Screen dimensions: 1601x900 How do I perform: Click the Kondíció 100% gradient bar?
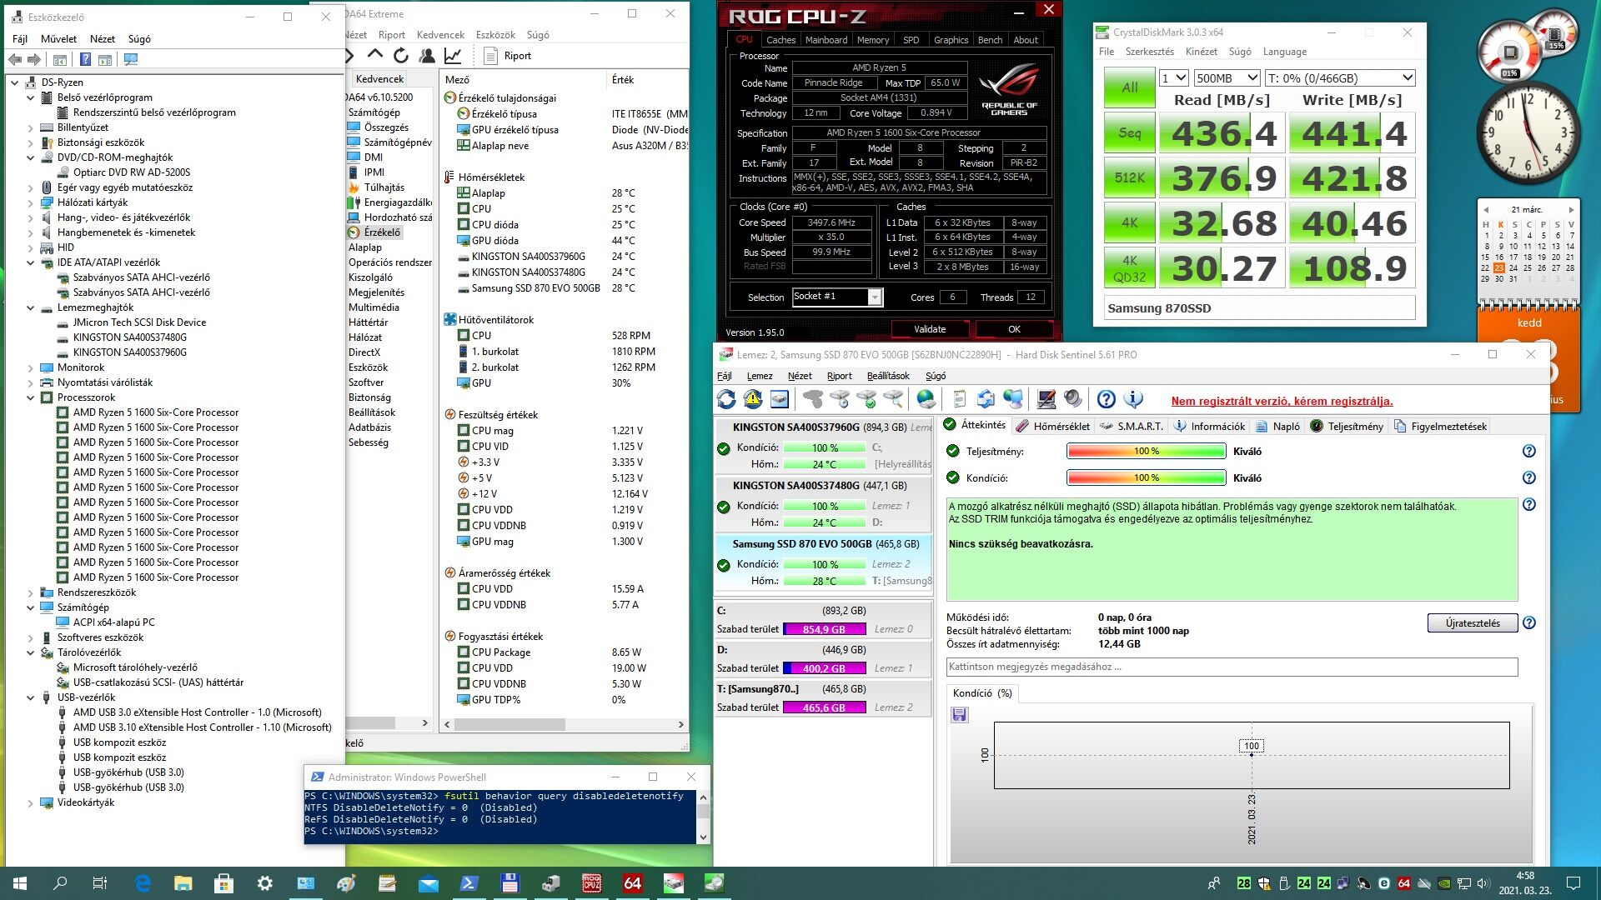tap(1146, 477)
